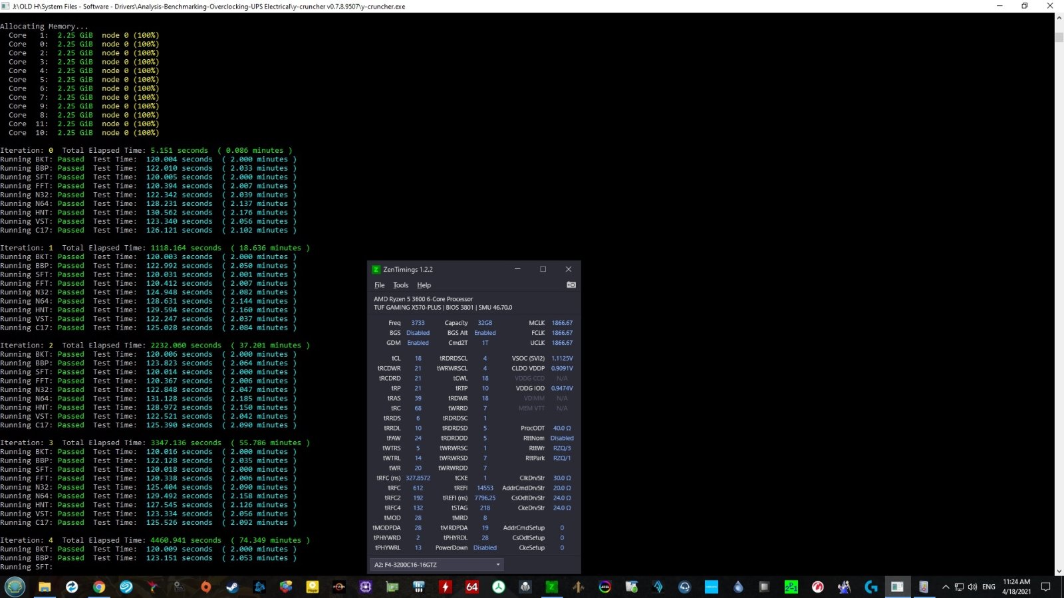Open the green graphics card taskbar icon
Image resolution: width=1064 pixels, height=598 pixels.
pos(392,587)
